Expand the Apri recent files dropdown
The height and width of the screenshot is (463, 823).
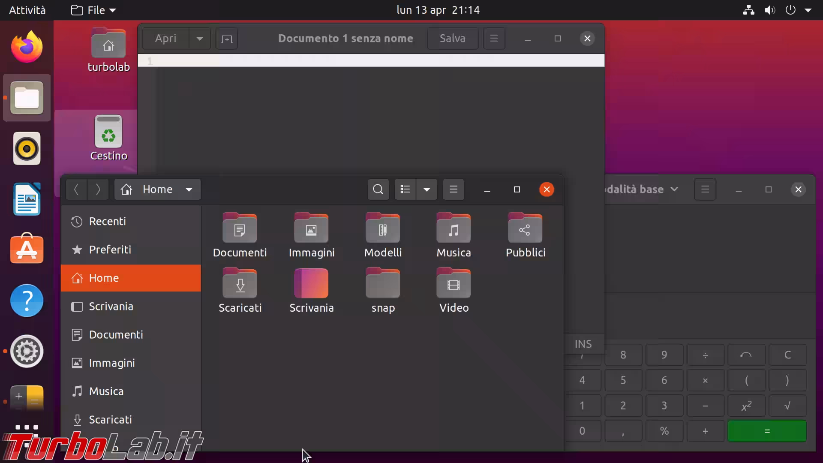click(199, 39)
